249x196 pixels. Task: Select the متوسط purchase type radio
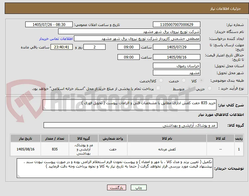(189, 88)
